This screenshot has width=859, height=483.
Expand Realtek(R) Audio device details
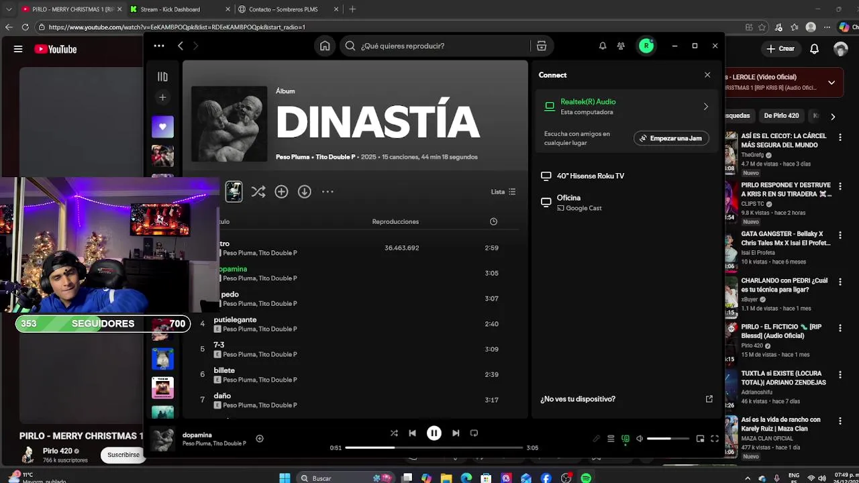pos(705,107)
